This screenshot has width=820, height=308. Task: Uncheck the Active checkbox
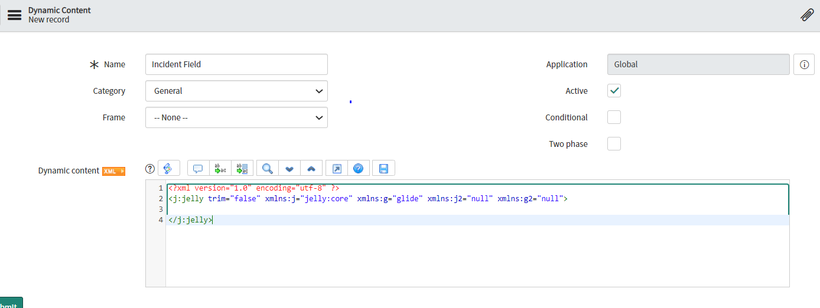pyautogui.click(x=614, y=91)
